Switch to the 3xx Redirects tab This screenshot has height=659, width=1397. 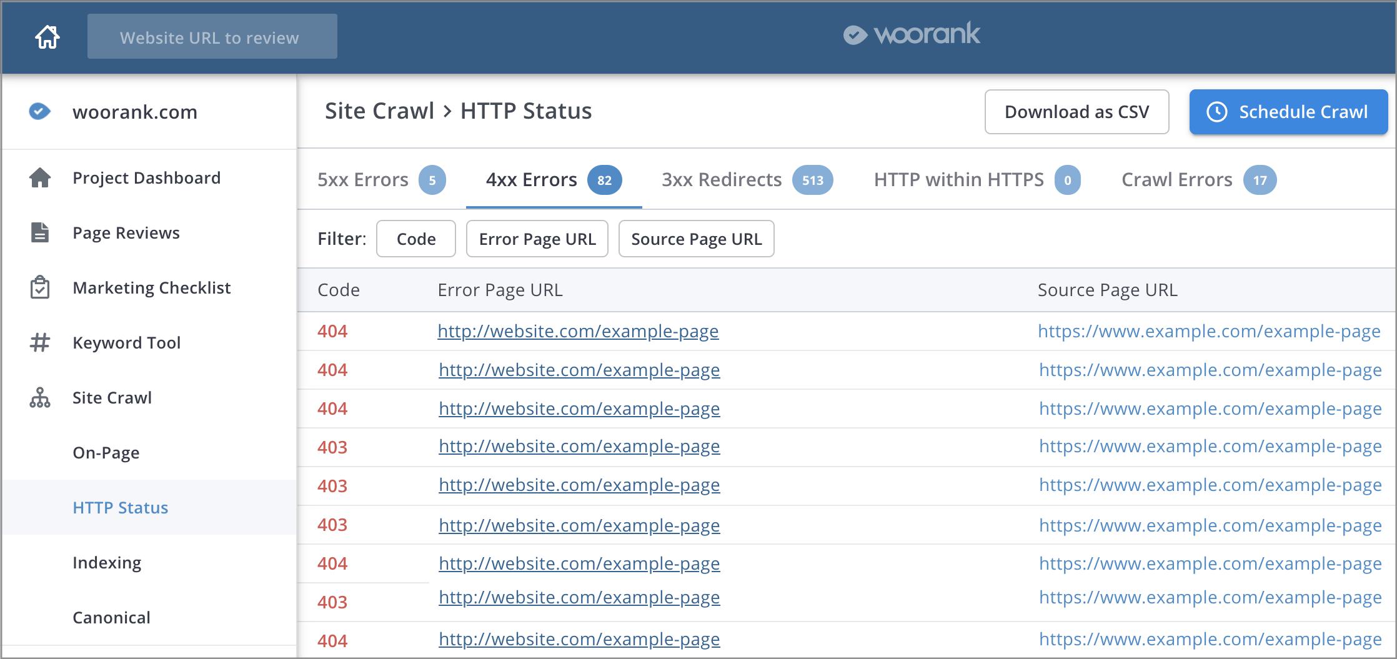(747, 180)
